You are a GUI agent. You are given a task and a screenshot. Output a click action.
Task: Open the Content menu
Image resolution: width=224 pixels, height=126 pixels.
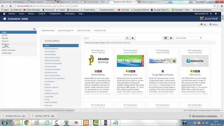42,14
